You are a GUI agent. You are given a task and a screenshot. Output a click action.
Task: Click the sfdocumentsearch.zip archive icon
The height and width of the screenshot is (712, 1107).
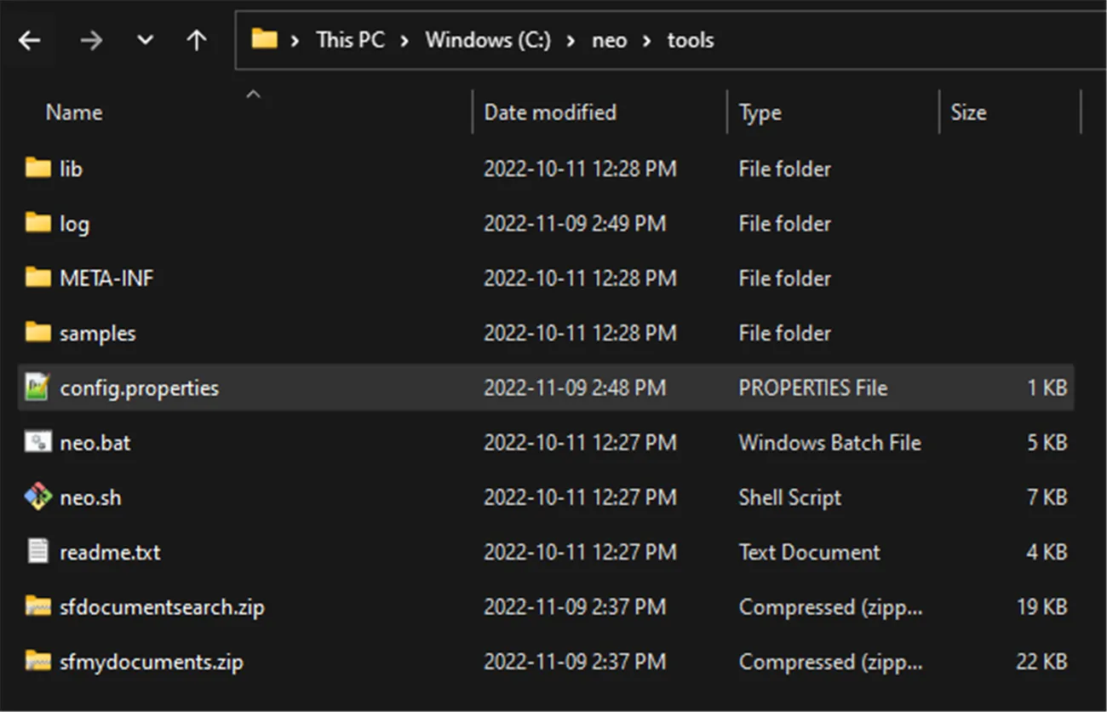pyautogui.click(x=38, y=606)
